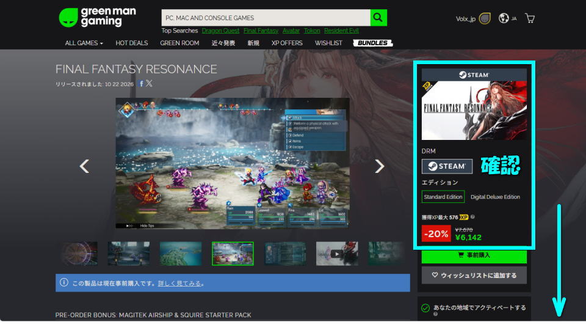586x330 pixels.
Task: Click the PRE-ORDER BONUS heading text
Action: click(153, 315)
